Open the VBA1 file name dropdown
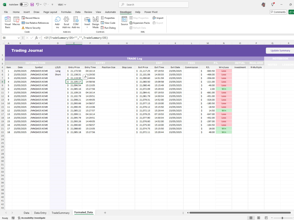The width and height of the screenshot is (294, 220). coord(62,4)
